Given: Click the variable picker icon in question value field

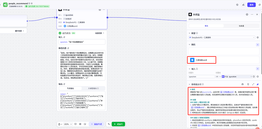Looking at the screenshot, I should click(x=254, y=77).
